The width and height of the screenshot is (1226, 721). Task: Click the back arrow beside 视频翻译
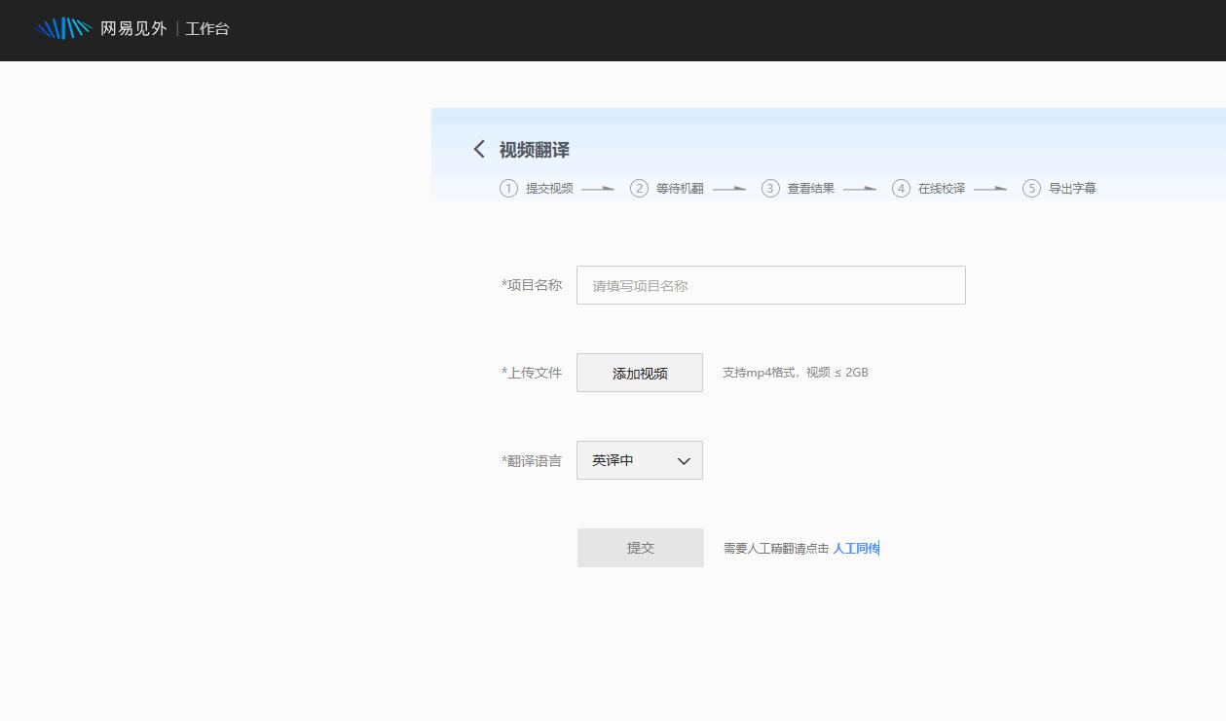[478, 149]
